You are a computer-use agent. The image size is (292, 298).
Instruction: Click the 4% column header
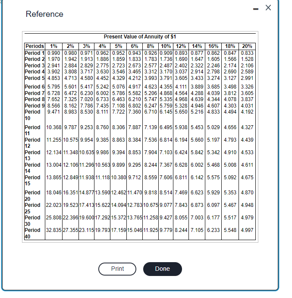[x=102, y=46]
